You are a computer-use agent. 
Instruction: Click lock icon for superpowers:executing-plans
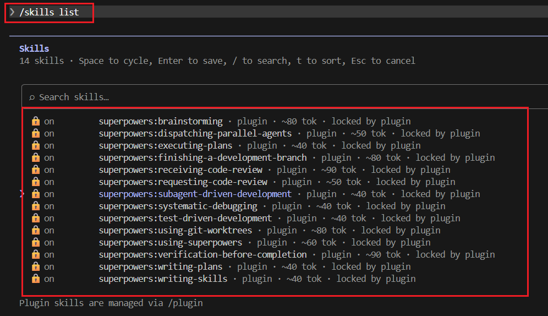click(36, 145)
